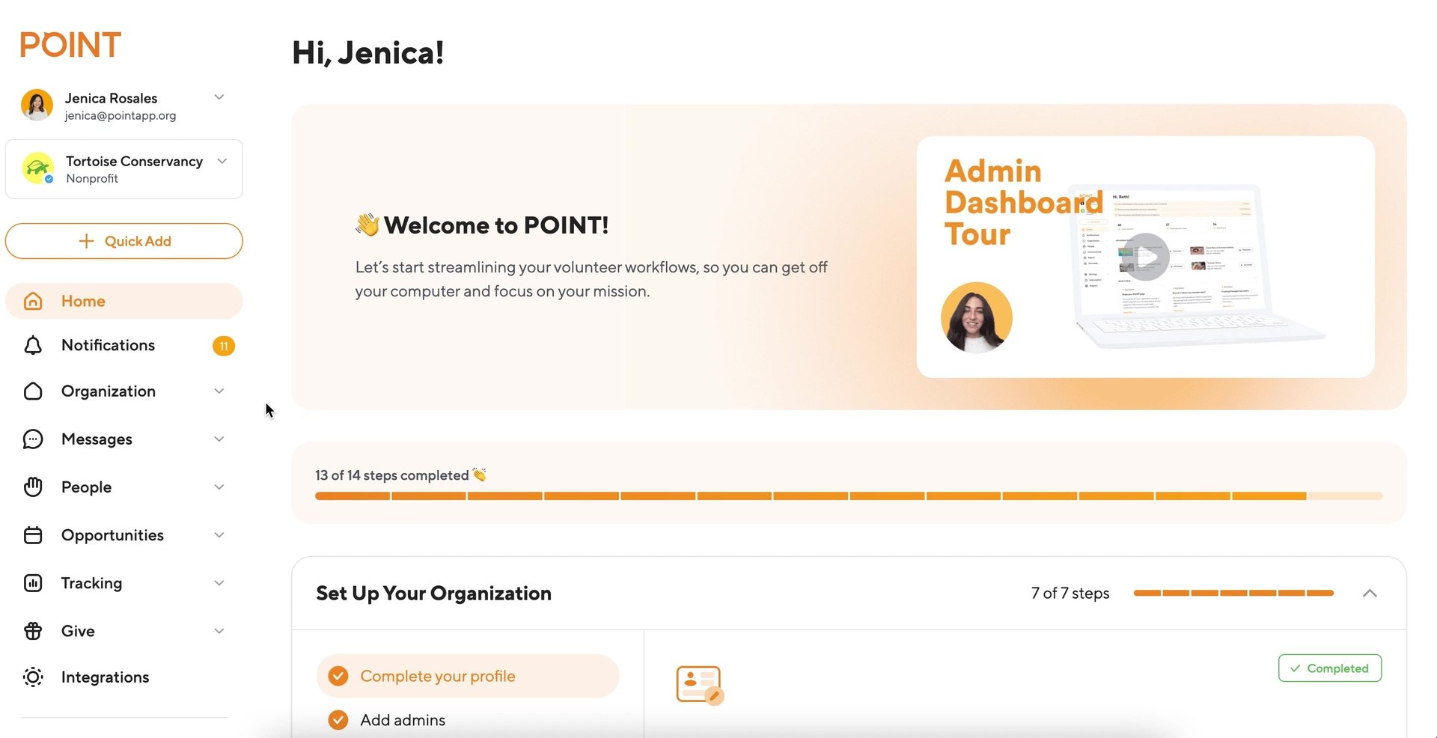1437x738 pixels.
Task: Expand the Jenica Rosales account dropdown
Action: [x=219, y=97]
